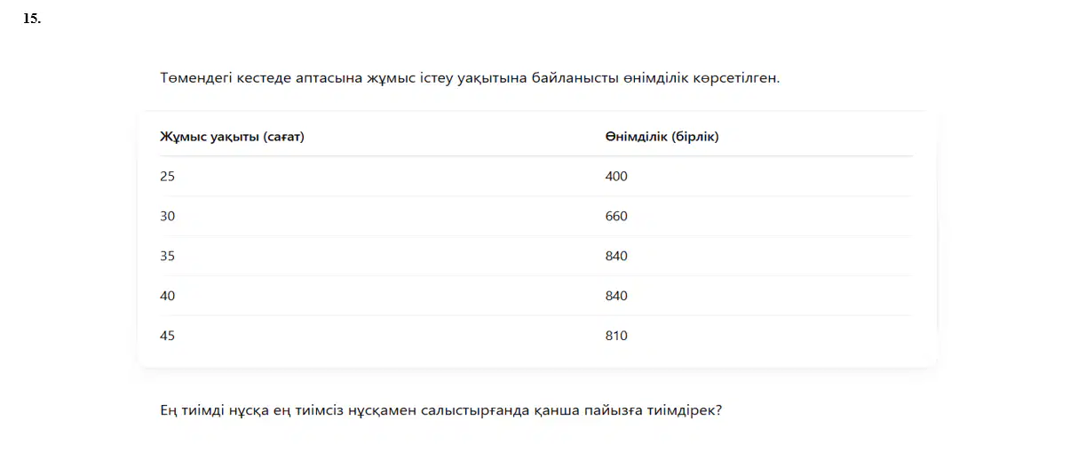This screenshot has height=476, width=1070.
Task: Click the word тиімдірек at the question end
Action: pyautogui.click(x=685, y=412)
